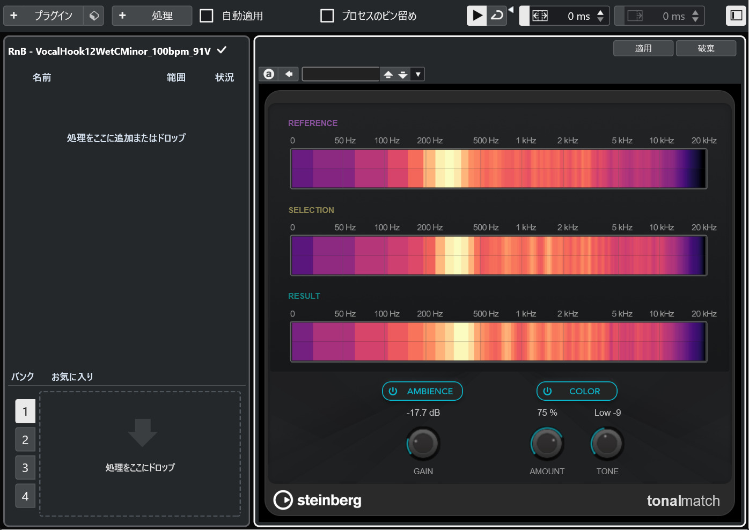Screen dimensions: 749x530
Task: Click the disabled tail length icon
Action: (635, 16)
